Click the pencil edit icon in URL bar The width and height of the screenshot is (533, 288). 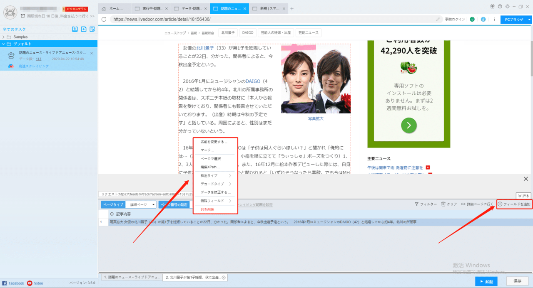(x=438, y=19)
